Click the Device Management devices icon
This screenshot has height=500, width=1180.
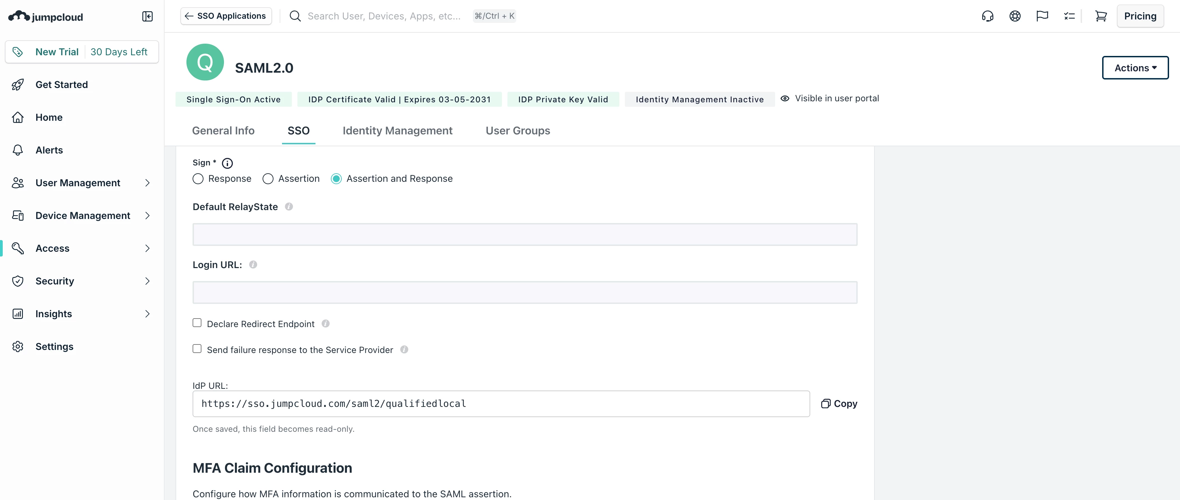pos(18,216)
